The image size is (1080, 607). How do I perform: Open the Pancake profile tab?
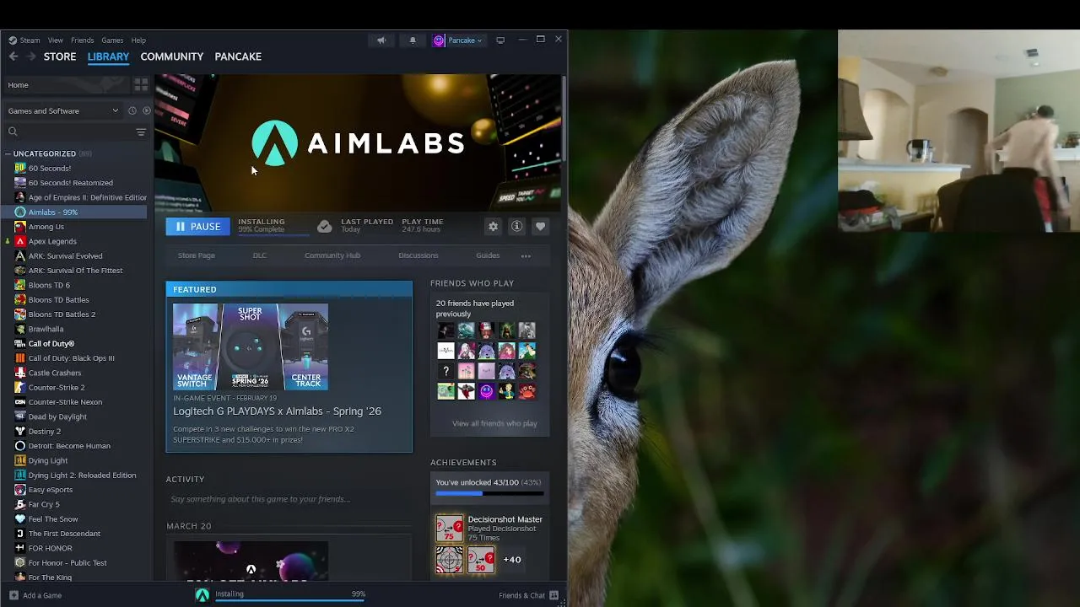(x=238, y=56)
